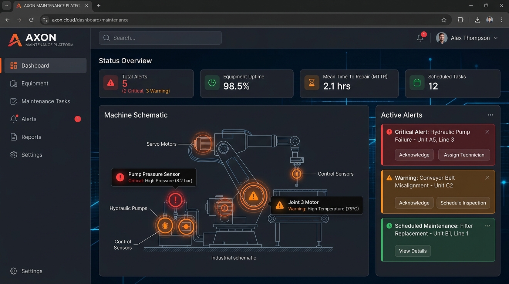Viewport: 509px width, 284px height.
Task: Click the Search input field
Action: [160, 38]
